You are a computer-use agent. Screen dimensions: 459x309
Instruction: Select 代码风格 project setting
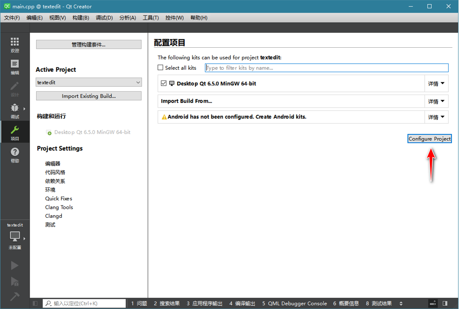click(55, 172)
